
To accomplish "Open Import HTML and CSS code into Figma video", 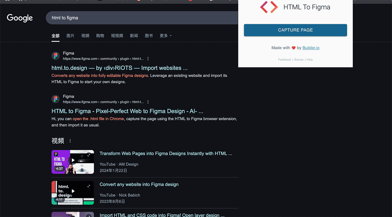I will pos(162,215).
